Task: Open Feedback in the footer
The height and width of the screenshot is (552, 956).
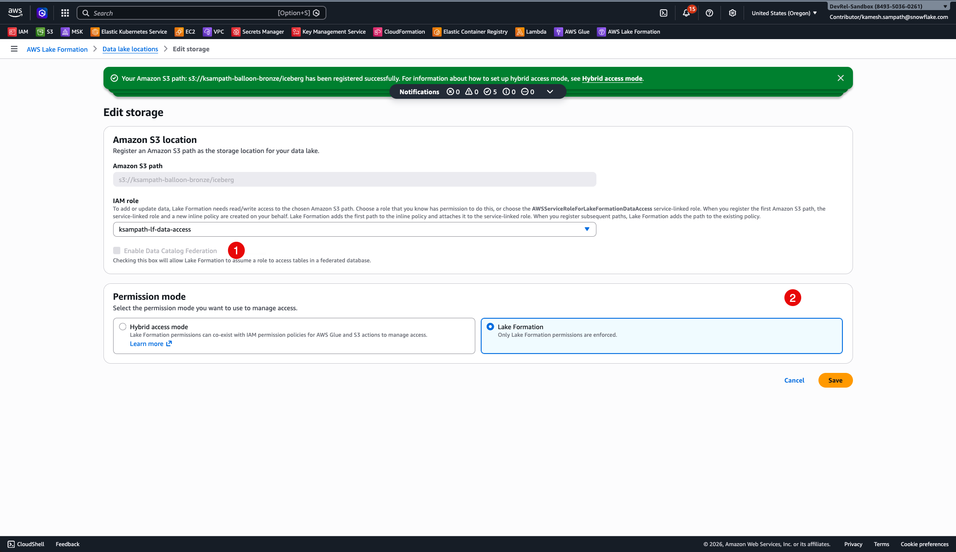Action: coord(68,544)
